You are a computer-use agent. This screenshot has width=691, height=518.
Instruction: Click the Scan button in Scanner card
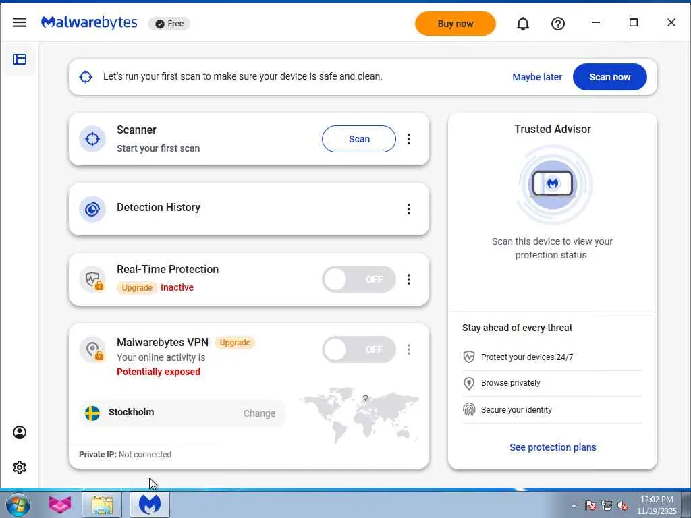(359, 139)
